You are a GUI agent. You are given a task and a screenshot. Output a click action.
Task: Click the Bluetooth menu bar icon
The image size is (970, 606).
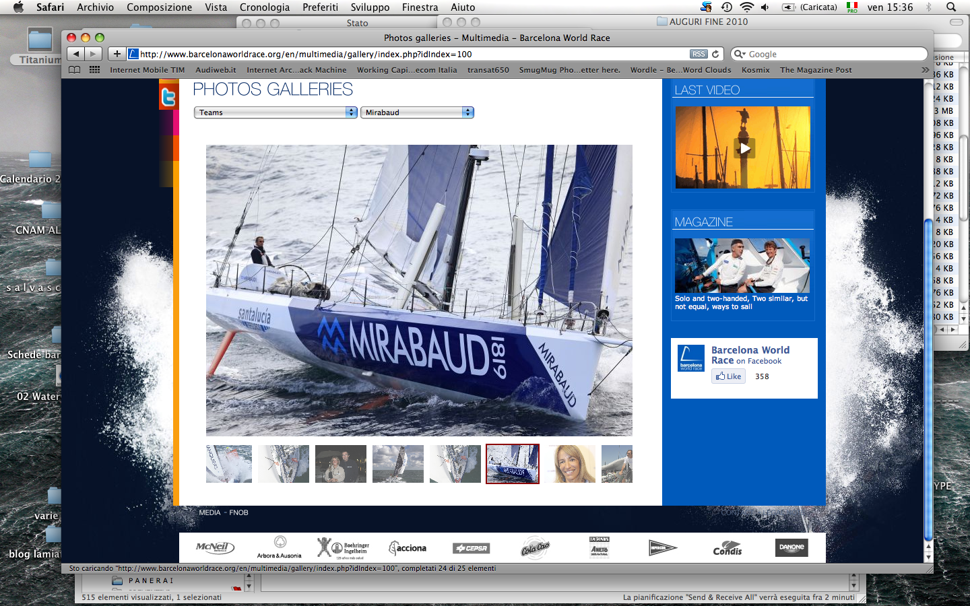point(929,7)
